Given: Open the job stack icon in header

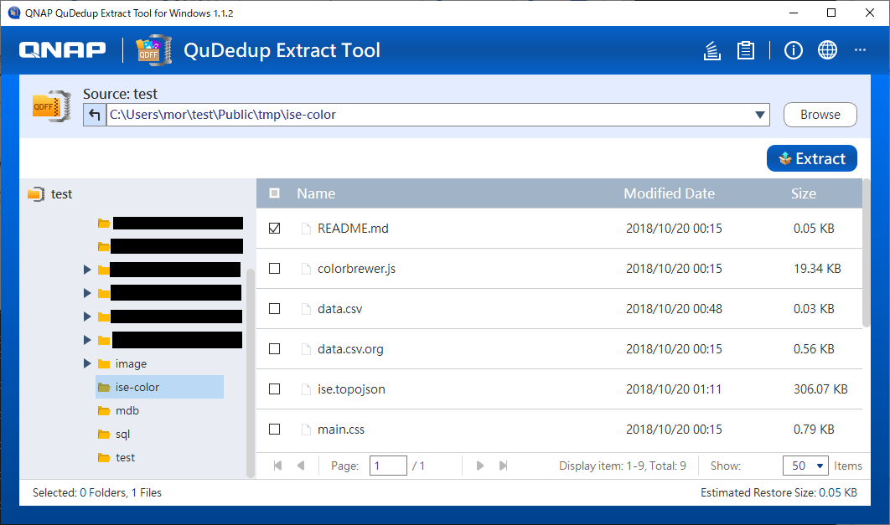Looking at the screenshot, I should point(711,50).
